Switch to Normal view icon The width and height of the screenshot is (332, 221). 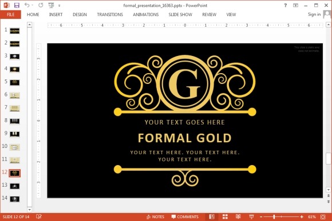(x=212, y=217)
